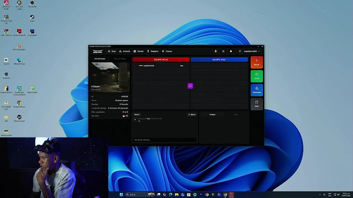Image resolution: width=353 pixels, height=198 pixels.
Task: Click the Windows Start button
Action: [121, 194]
